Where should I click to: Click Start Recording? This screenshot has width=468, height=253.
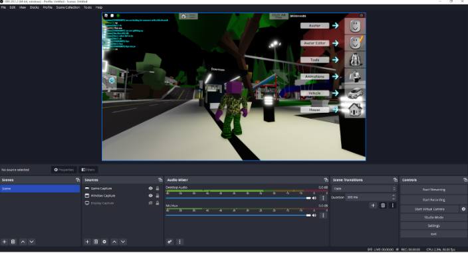pyautogui.click(x=433, y=200)
